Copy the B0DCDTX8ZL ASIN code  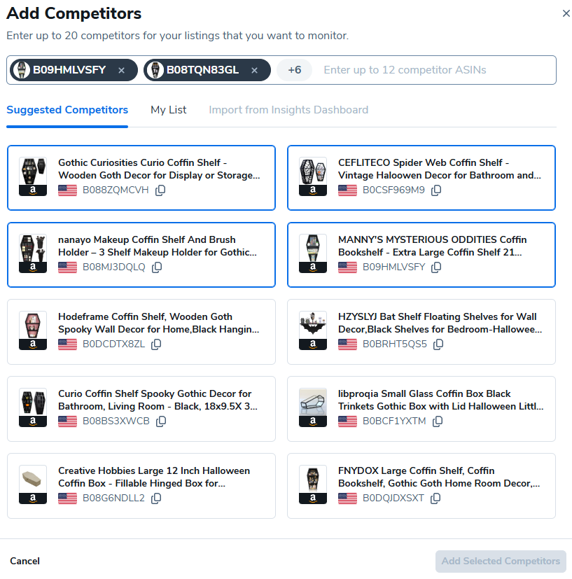[x=156, y=344]
